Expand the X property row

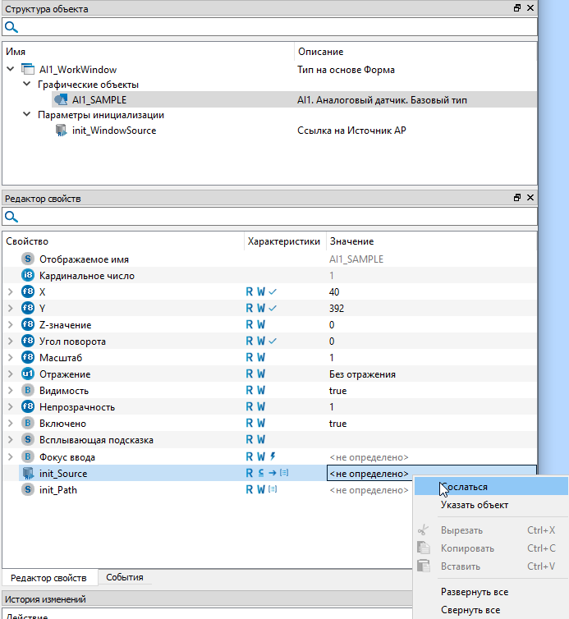pyautogui.click(x=10, y=292)
